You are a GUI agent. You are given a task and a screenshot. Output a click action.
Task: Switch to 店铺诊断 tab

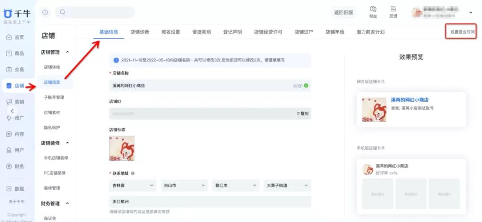pos(140,32)
